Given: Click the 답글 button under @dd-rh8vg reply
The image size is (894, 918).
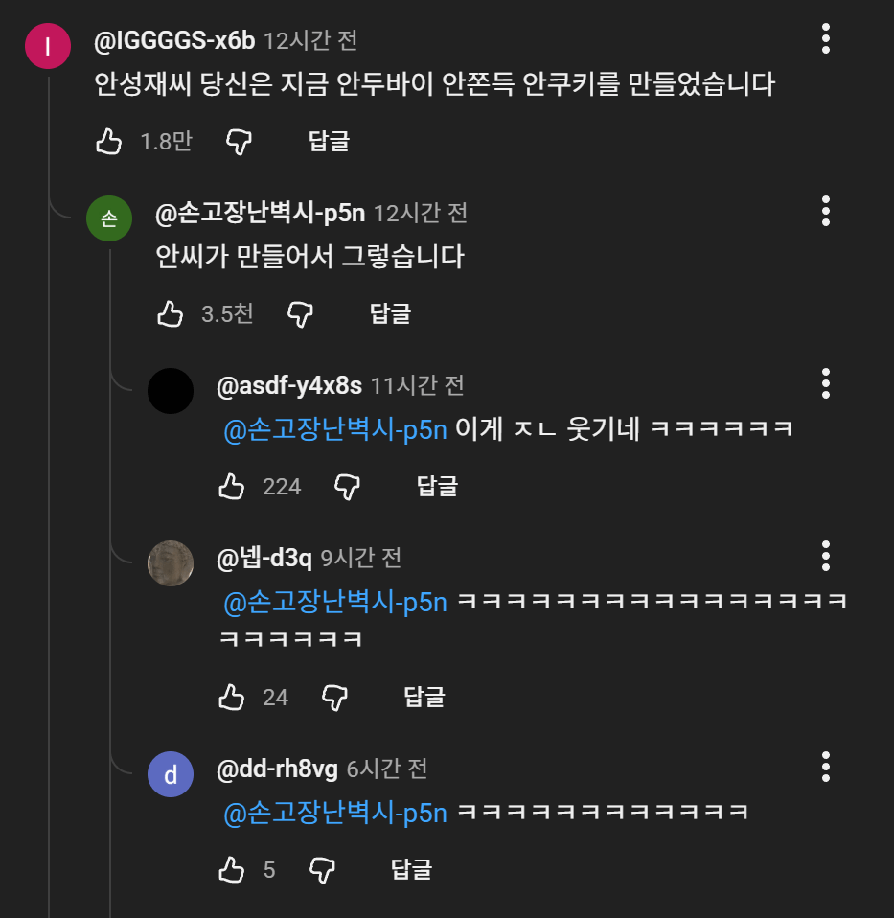Looking at the screenshot, I should tap(412, 870).
